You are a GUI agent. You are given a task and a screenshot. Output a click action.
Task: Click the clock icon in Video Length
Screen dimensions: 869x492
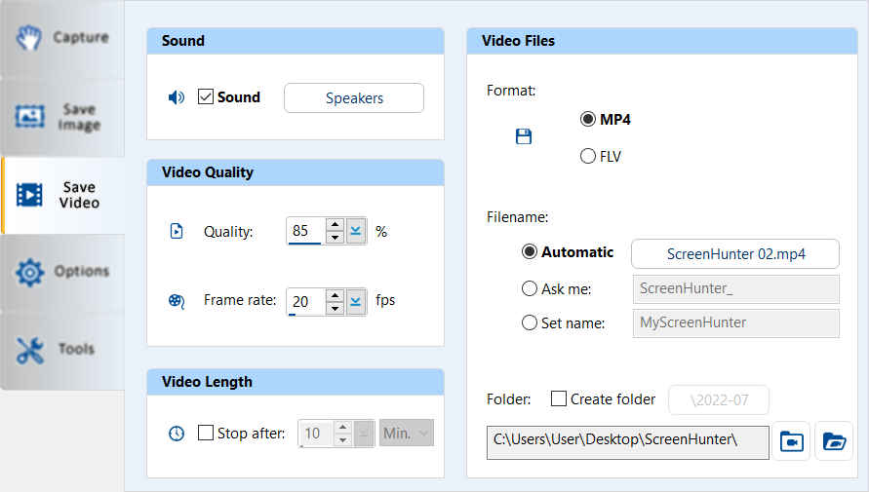coord(177,434)
